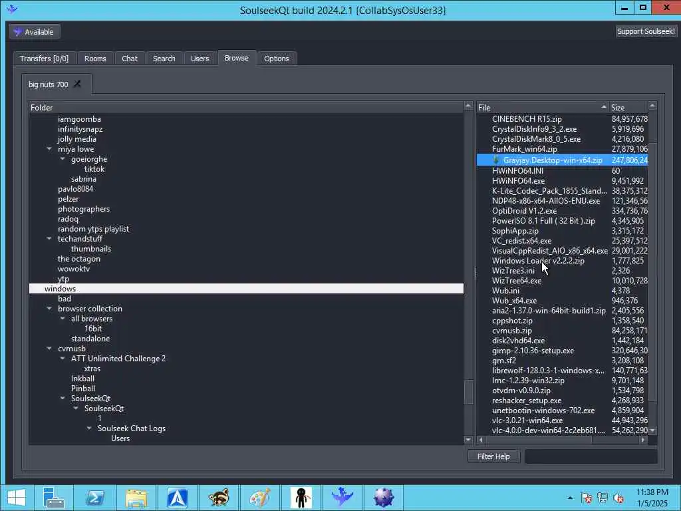Screen dimensions: 681x511
Task: Open the purple spiky ball taskbar app
Action: point(384,498)
